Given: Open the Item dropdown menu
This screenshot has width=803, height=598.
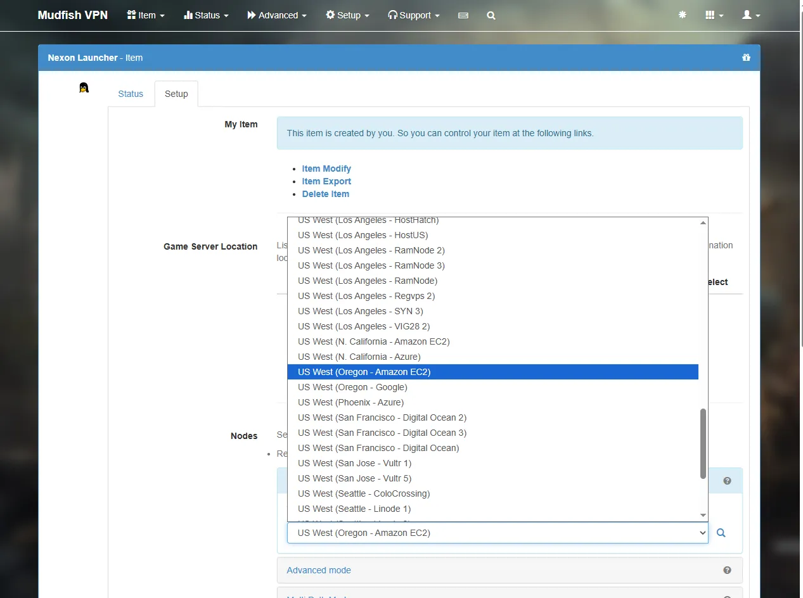Looking at the screenshot, I should (146, 15).
